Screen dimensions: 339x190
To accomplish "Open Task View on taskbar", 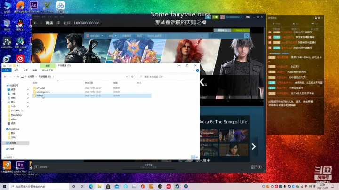I will coord(82,186).
